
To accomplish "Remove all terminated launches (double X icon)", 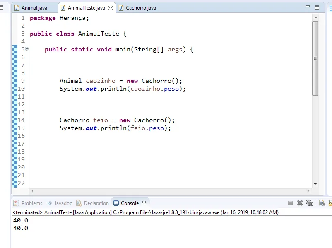I will (309, 203).
